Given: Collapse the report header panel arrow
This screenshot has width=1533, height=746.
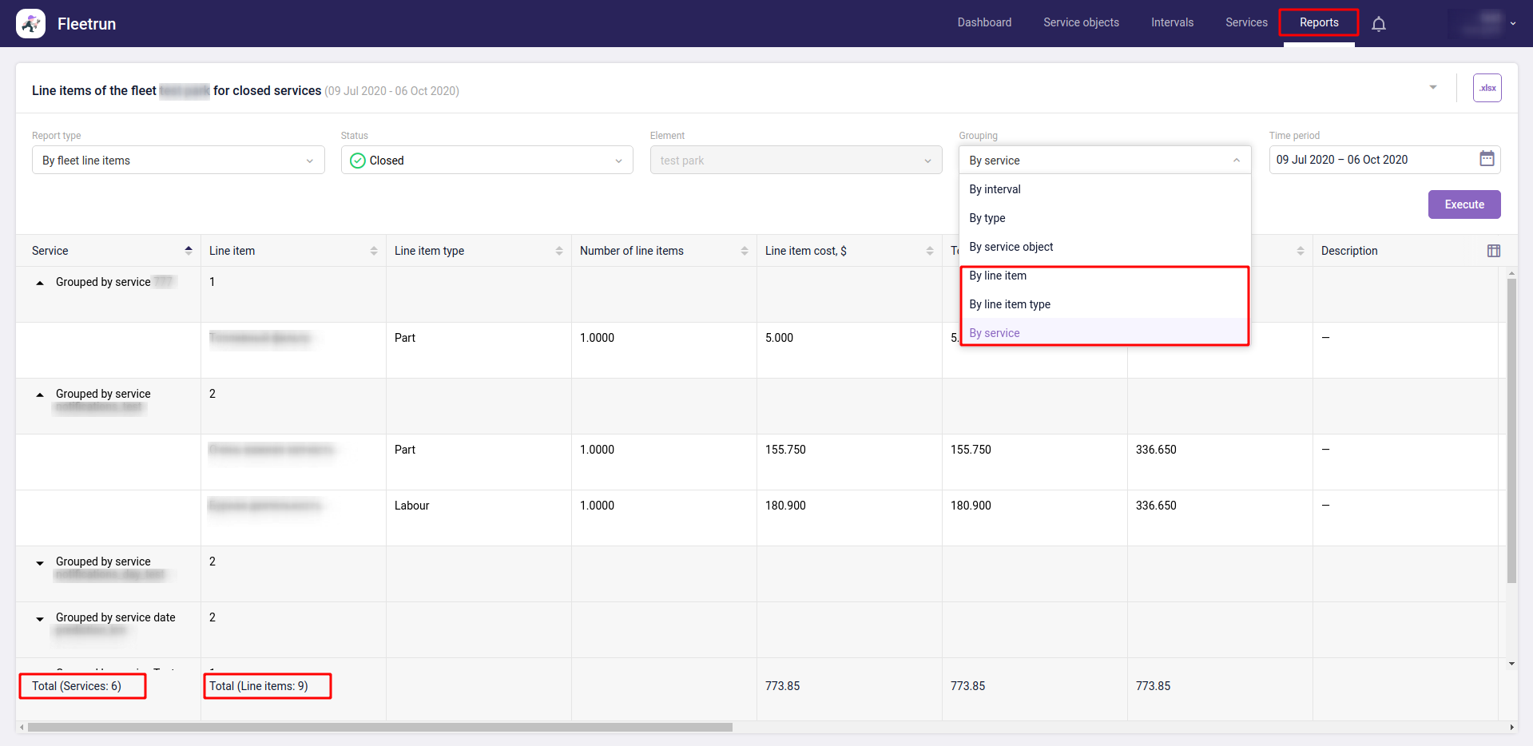Looking at the screenshot, I should pos(1432,87).
